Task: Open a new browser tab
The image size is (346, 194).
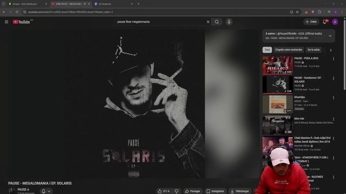Action: [x=138, y=4]
